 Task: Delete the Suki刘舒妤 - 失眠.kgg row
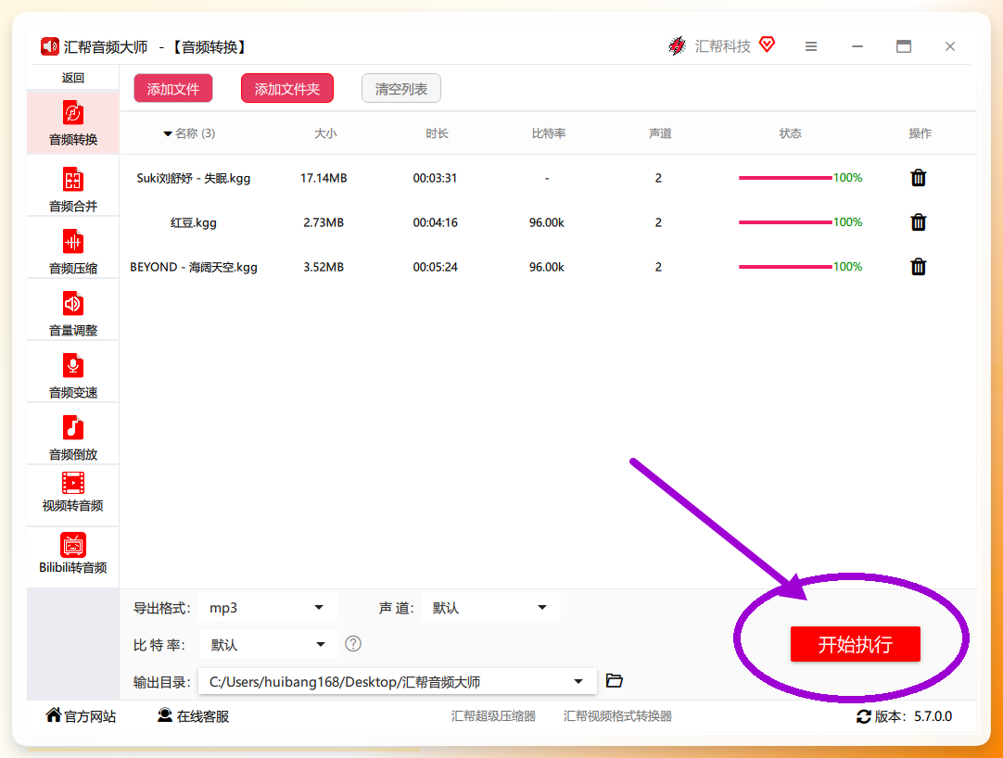click(x=918, y=178)
